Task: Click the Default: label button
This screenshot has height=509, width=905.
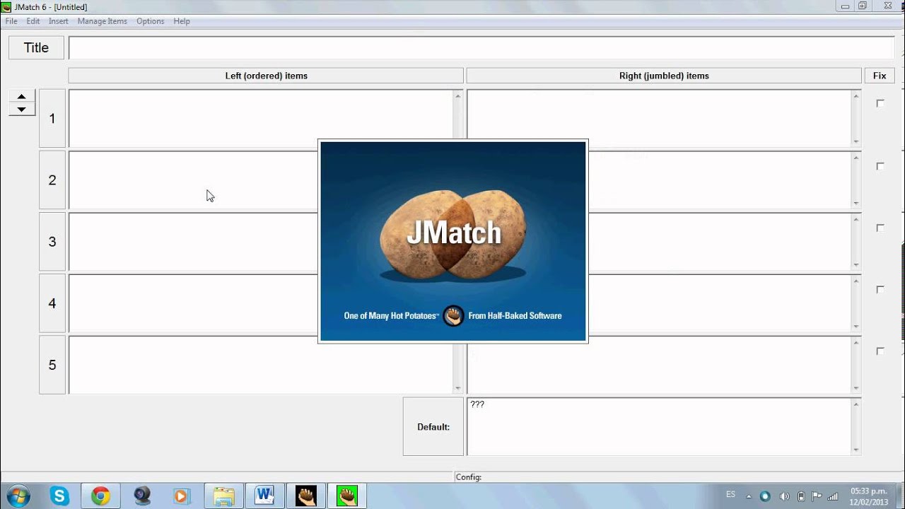Action: tap(433, 426)
